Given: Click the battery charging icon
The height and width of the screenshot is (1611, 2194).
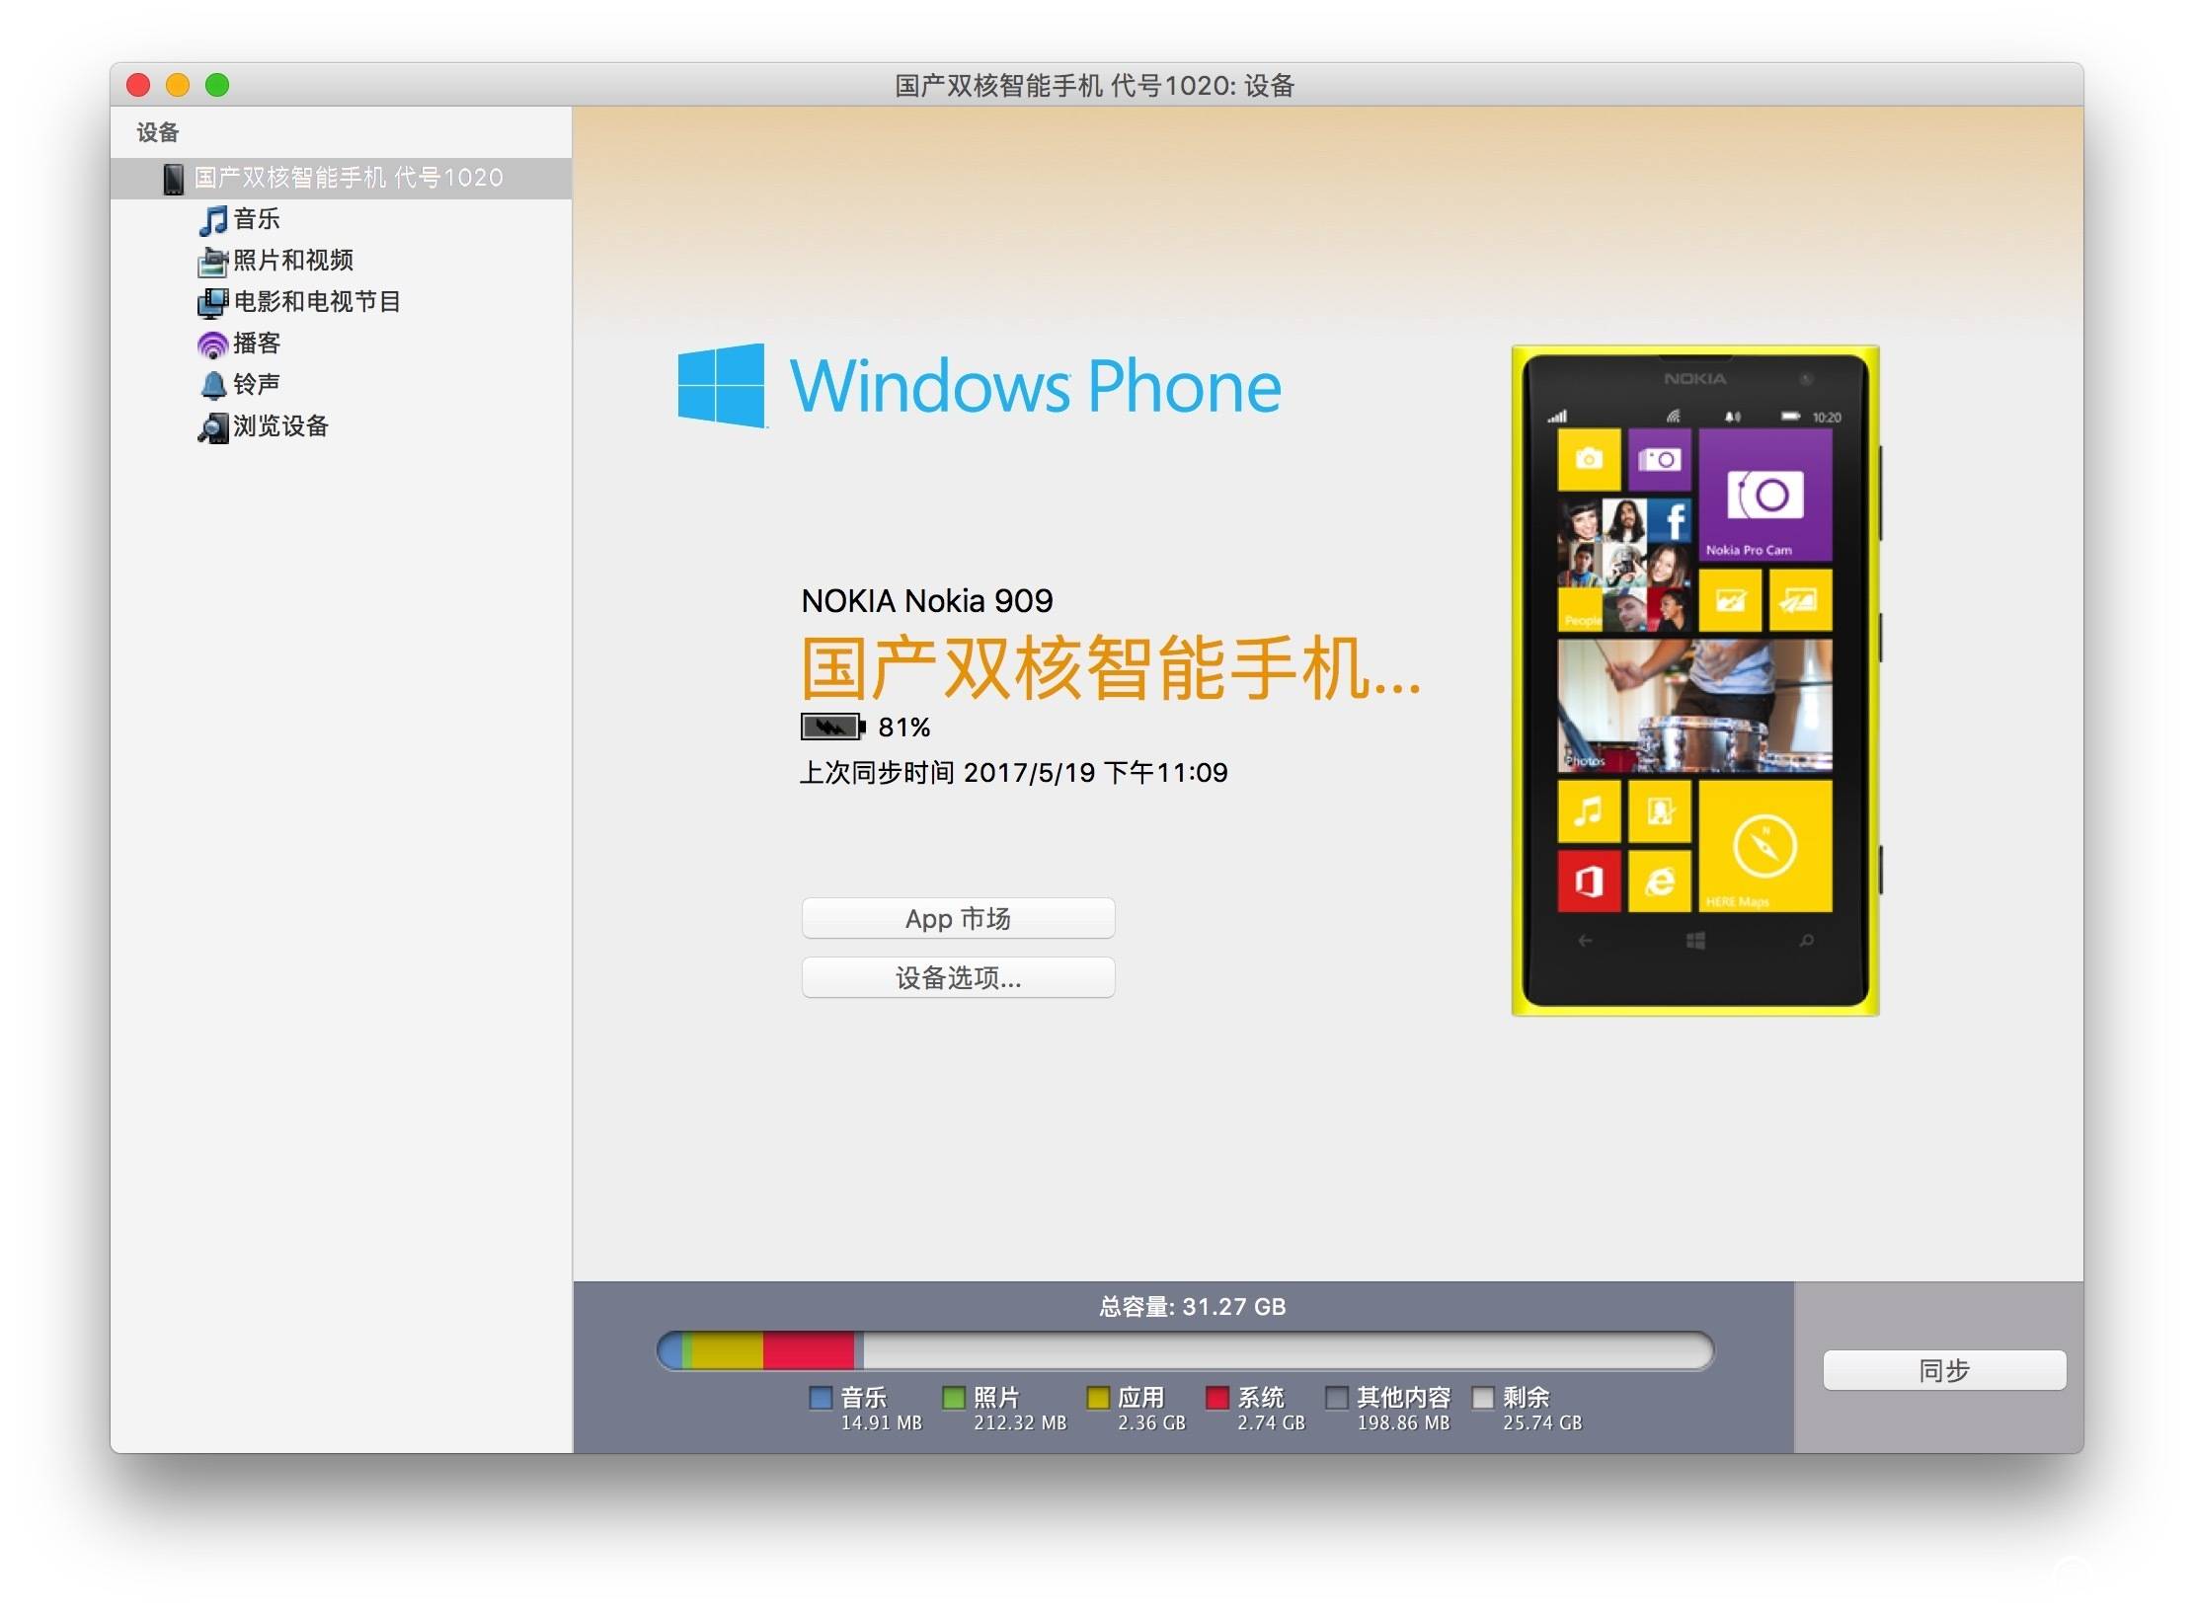Looking at the screenshot, I should click(x=832, y=728).
